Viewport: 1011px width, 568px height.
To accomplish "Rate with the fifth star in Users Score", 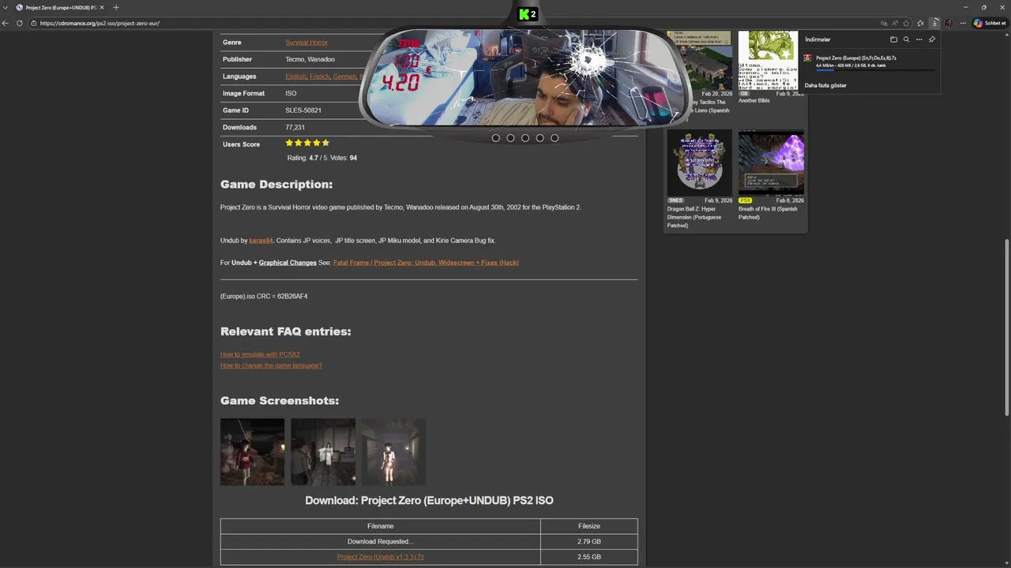I will pos(325,143).
